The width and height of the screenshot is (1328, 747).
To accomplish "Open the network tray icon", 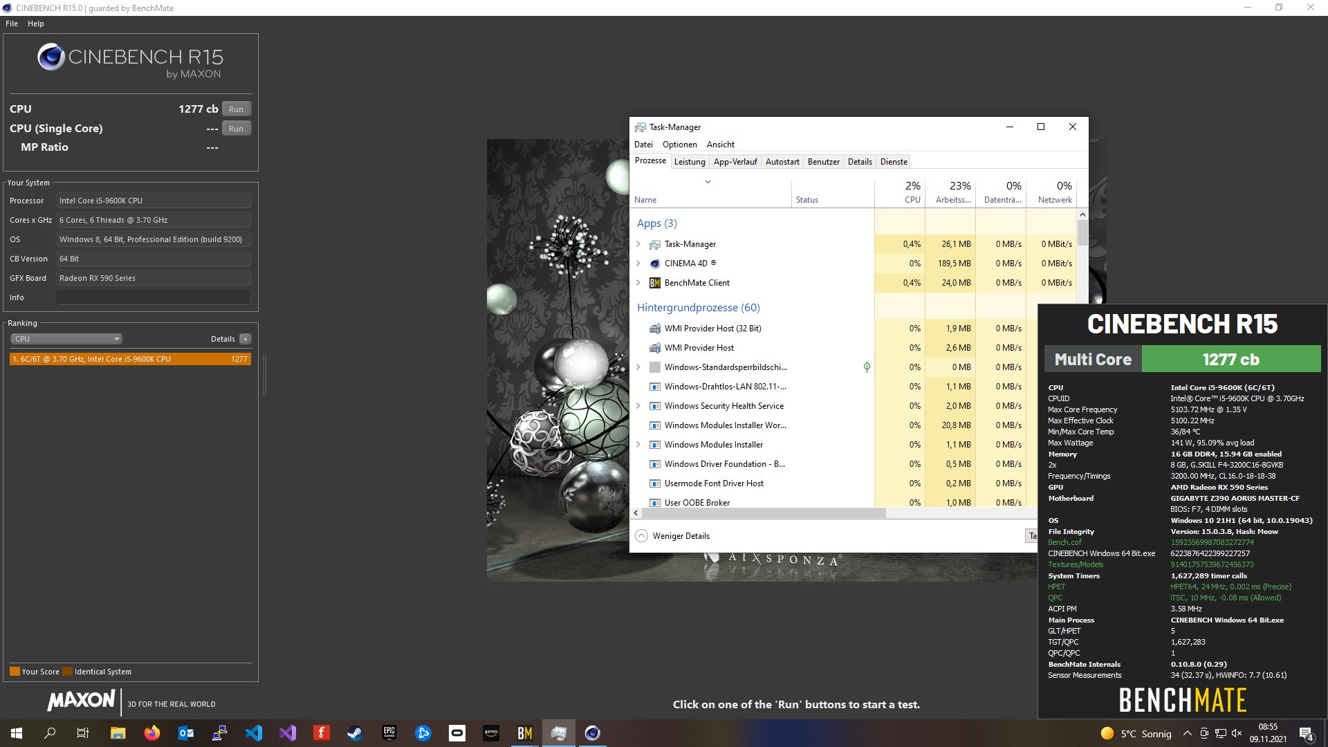I will pyautogui.click(x=1221, y=733).
